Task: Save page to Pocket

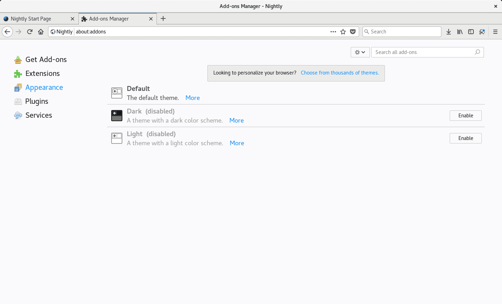Action: tap(353, 32)
